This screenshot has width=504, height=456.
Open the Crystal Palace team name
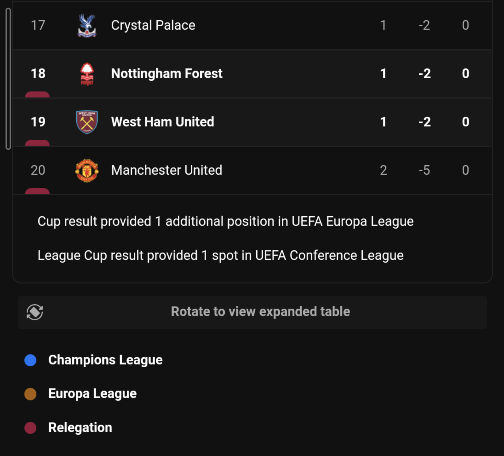[x=153, y=25]
